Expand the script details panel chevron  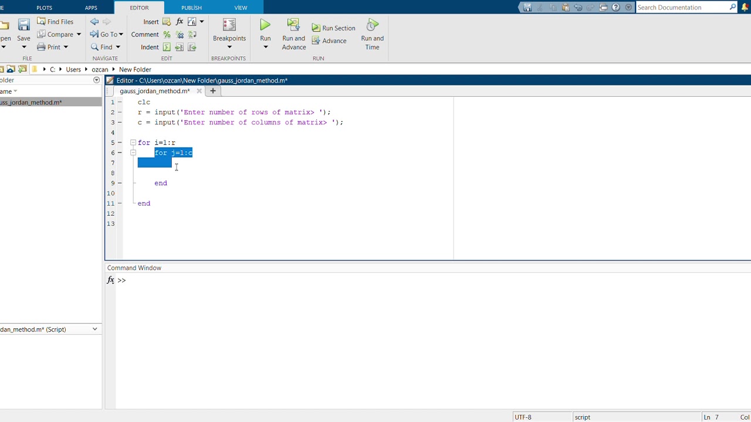(94, 329)
